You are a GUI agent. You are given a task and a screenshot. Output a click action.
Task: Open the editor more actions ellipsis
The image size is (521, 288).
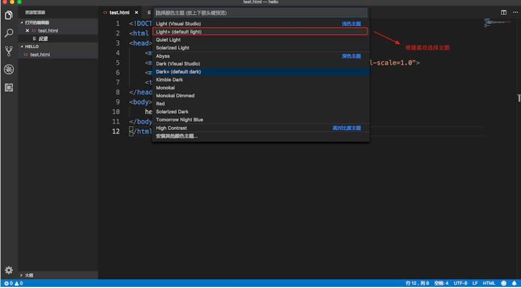click(515, 12)
